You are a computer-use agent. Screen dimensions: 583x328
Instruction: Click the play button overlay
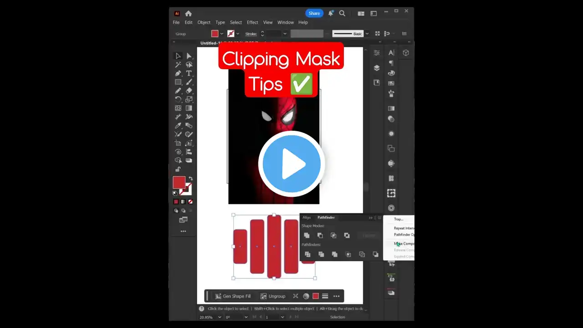click(x=291, y=164)
